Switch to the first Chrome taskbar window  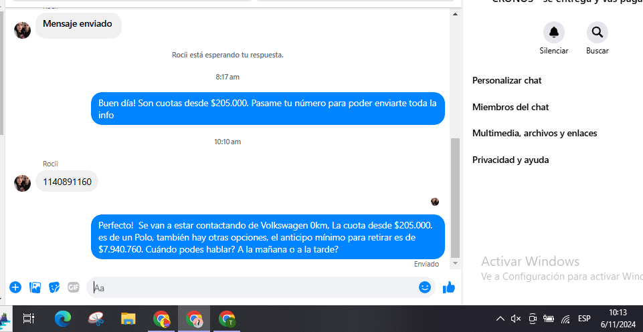point(161,319)
